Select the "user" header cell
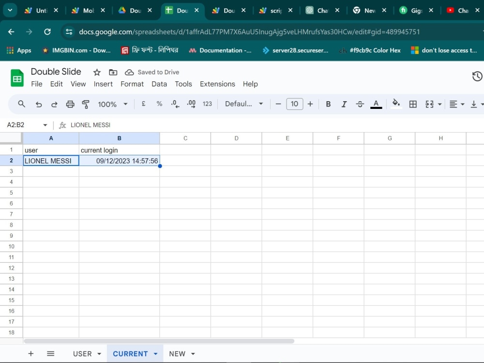The image size is (484, 363). [x=51, y=150]
